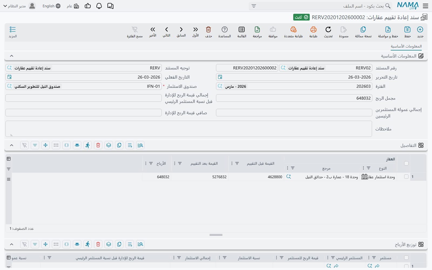Open the system administrator user menu

click(x=19, y=6)
